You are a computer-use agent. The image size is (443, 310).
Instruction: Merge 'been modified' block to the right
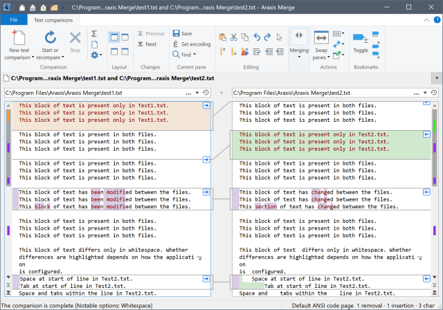coord(206,192)
